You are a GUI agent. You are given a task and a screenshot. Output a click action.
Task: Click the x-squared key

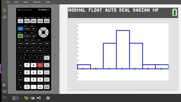(x=20, y=58)
